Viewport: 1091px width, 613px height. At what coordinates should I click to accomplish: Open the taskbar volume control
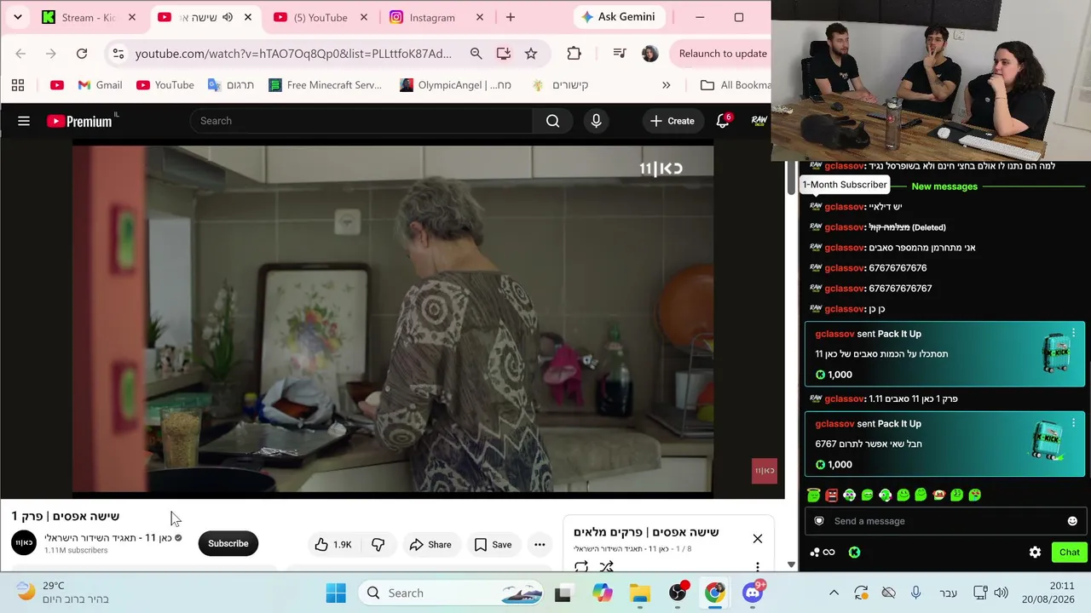[1001, 593]
